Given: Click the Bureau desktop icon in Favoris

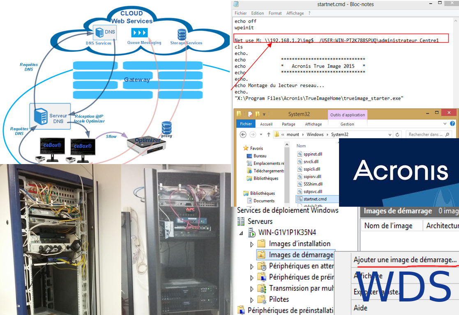Looking at the screenshot, I should point(249,156).
